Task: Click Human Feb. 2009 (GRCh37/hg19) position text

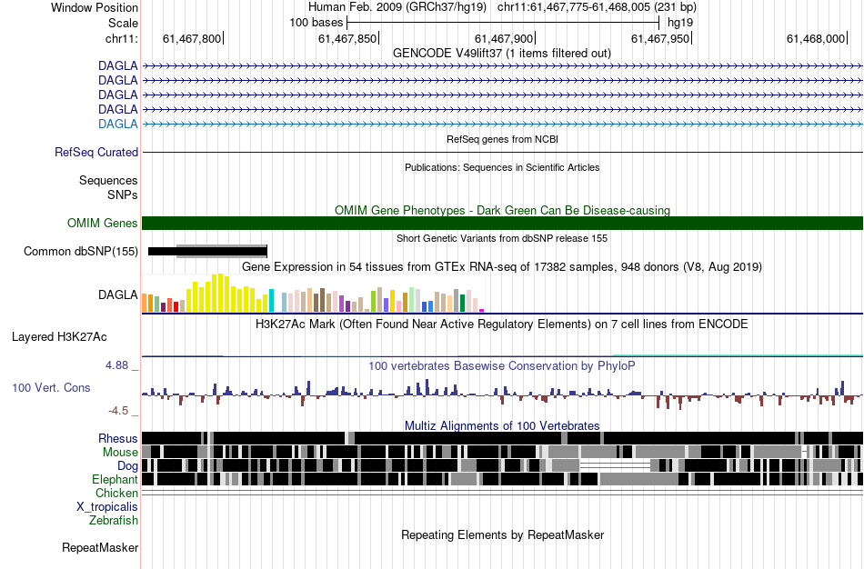Action: (397, 7)
